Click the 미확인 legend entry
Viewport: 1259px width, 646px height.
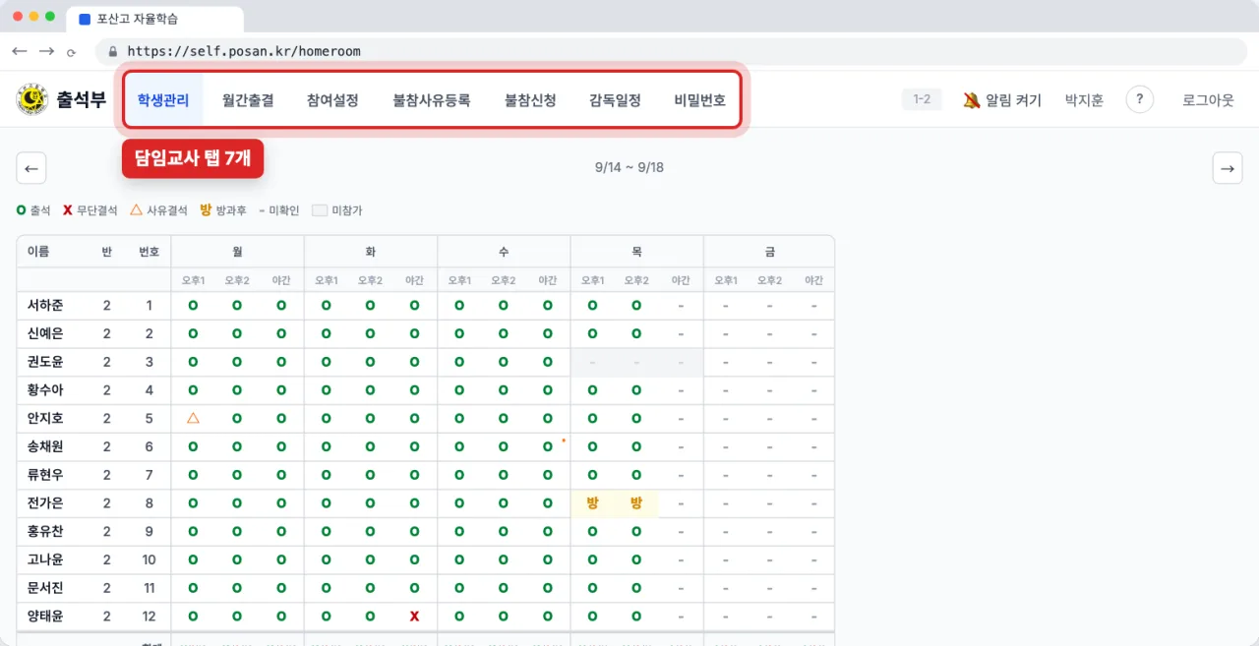(x=279, y=210)
